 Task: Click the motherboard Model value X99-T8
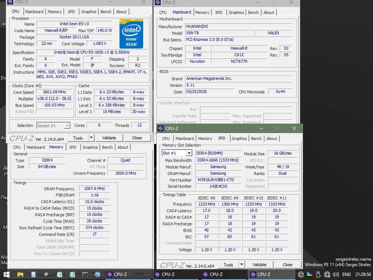pyautogui.click(x=219, y=33)
